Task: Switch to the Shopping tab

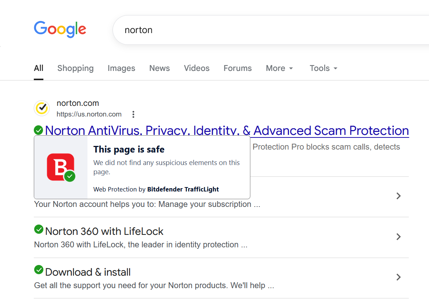Action: (75, 68)
